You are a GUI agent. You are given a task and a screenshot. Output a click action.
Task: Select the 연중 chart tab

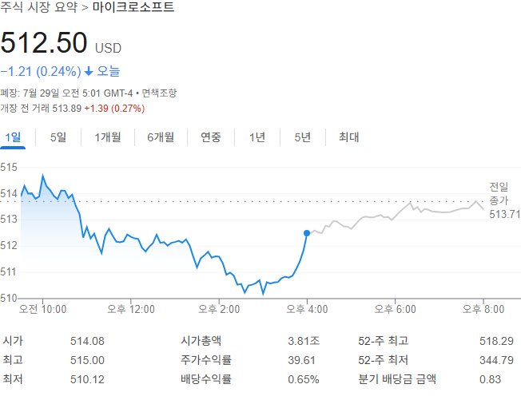[211, 137]
